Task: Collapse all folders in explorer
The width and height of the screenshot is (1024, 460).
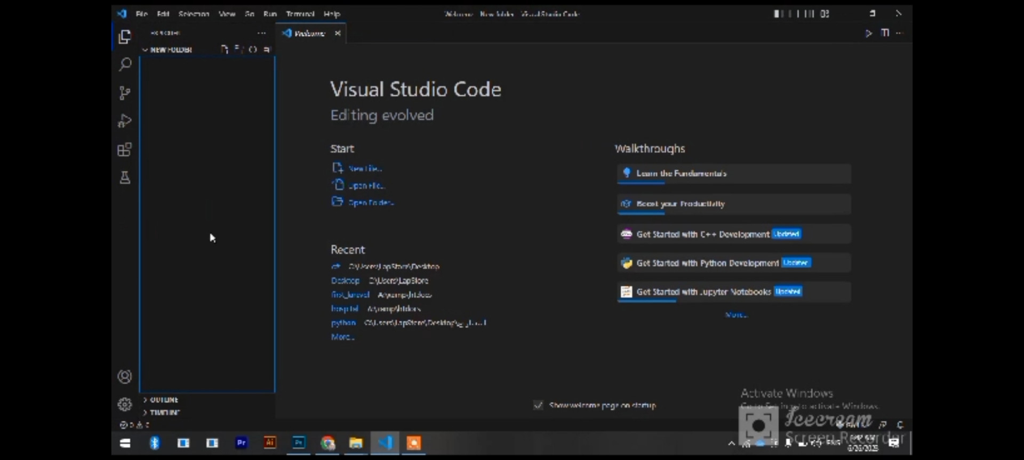Action: [x=267, y=50]
